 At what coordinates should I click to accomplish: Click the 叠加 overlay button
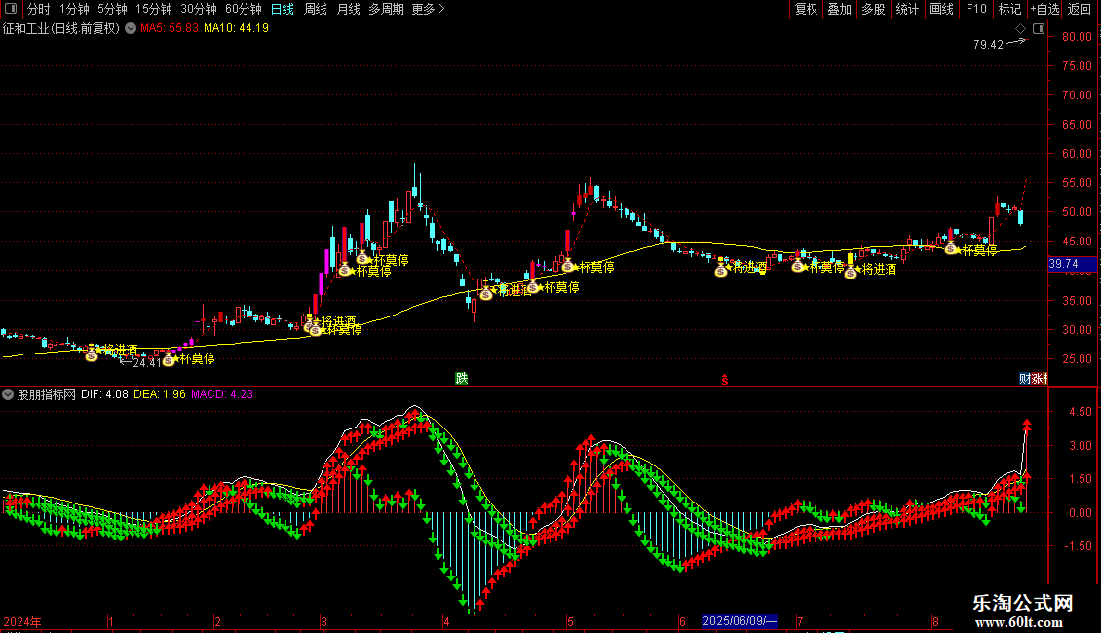tap(839, 9)
